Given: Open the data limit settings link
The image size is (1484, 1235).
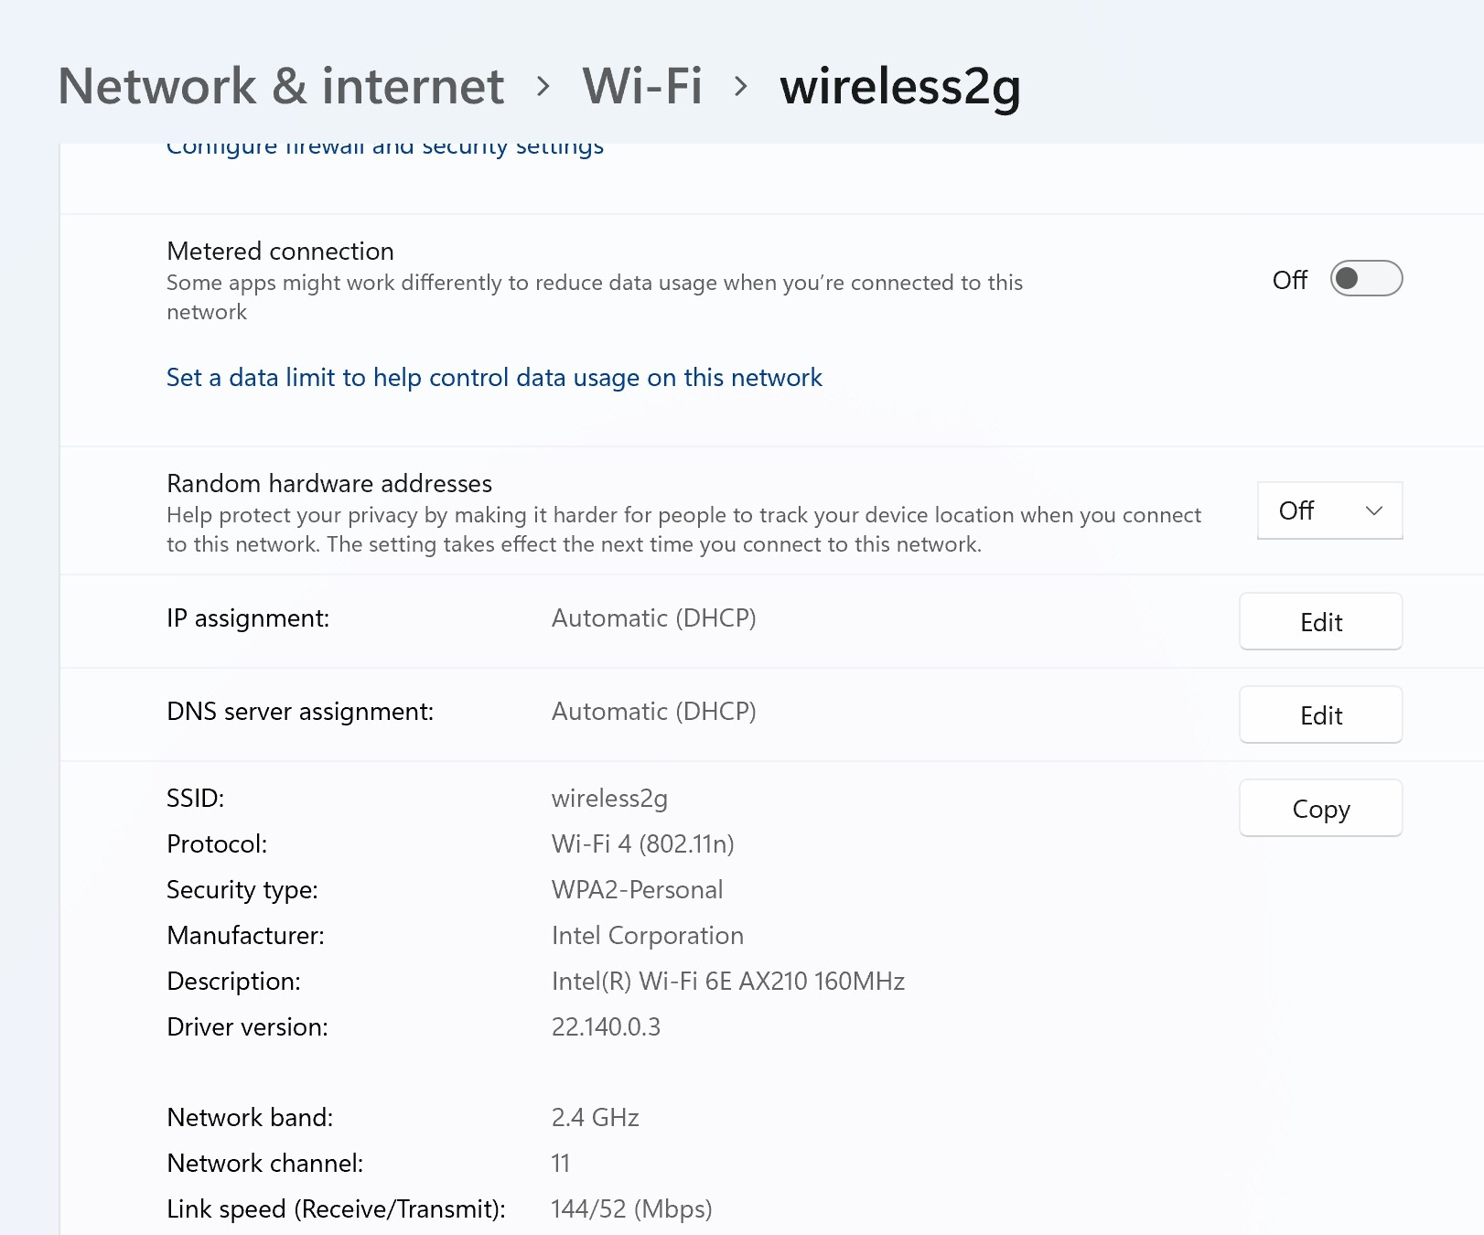Looking at the screenshot, I should (x=494, y=378).
